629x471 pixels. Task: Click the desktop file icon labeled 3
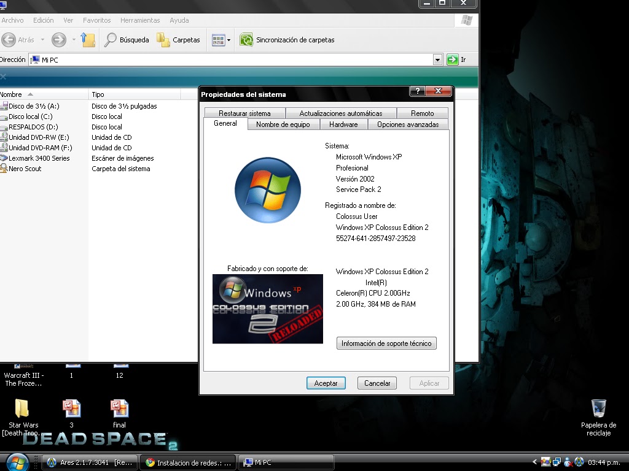click(71, 408)
